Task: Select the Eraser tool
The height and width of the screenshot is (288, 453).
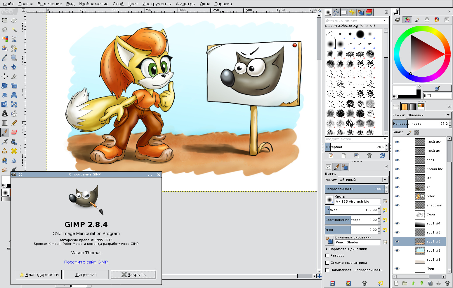Action: coord(14,132)
